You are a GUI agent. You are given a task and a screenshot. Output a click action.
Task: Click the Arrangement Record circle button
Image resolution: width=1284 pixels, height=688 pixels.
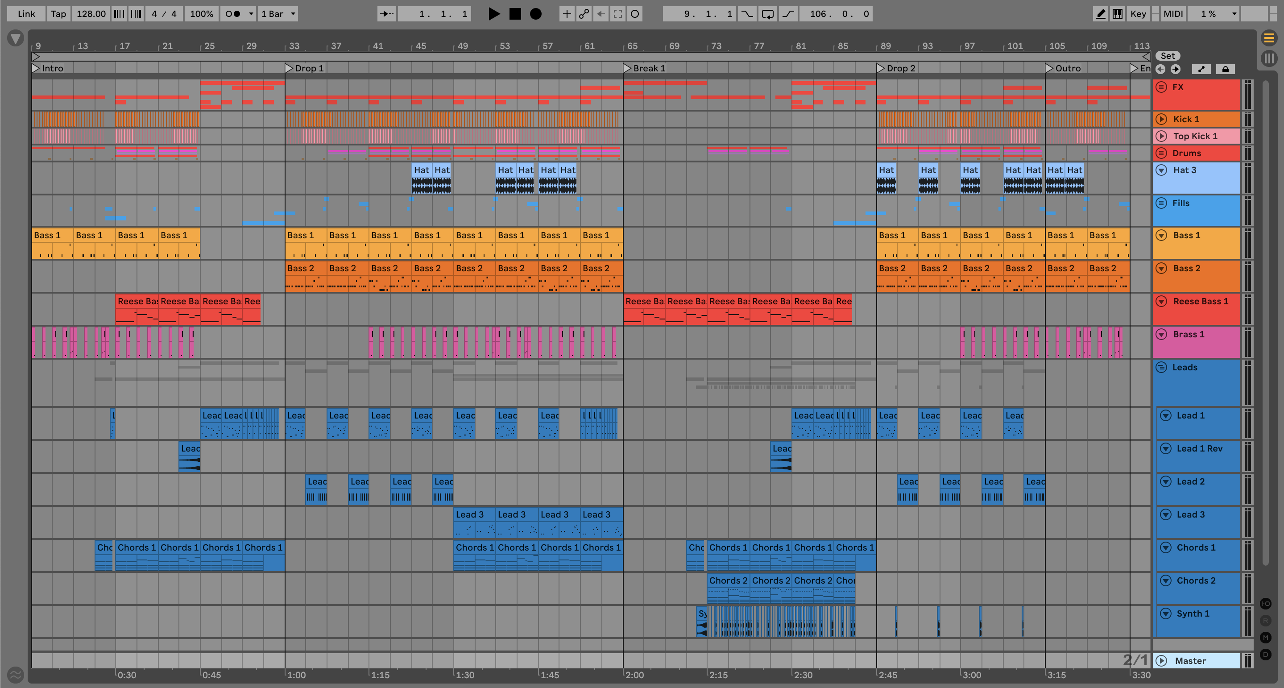click(535, 13)
